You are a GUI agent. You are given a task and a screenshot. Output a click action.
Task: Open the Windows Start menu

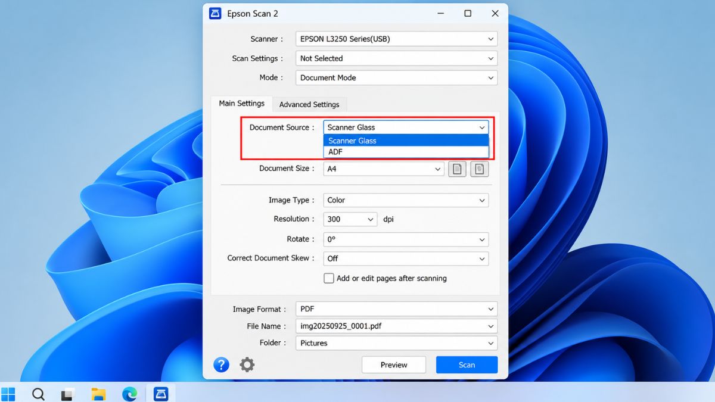8,394
